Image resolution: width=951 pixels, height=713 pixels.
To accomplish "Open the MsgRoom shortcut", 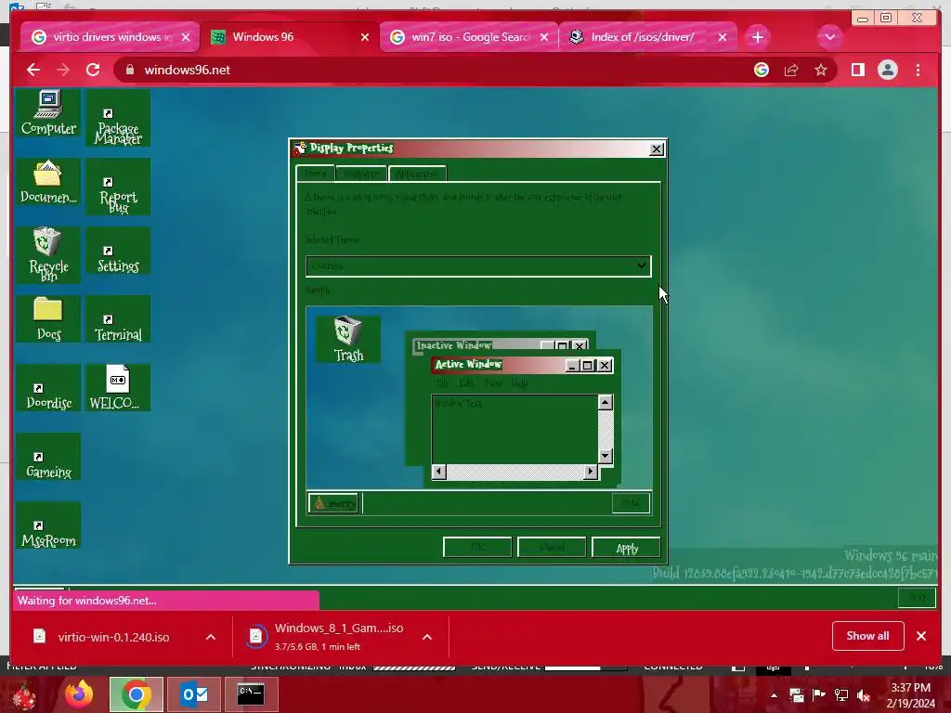I will tap(48, 525).
